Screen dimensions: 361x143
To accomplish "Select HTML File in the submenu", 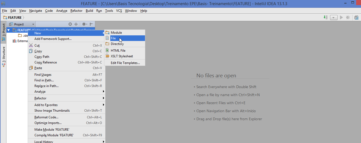I will tap(118, 50).
